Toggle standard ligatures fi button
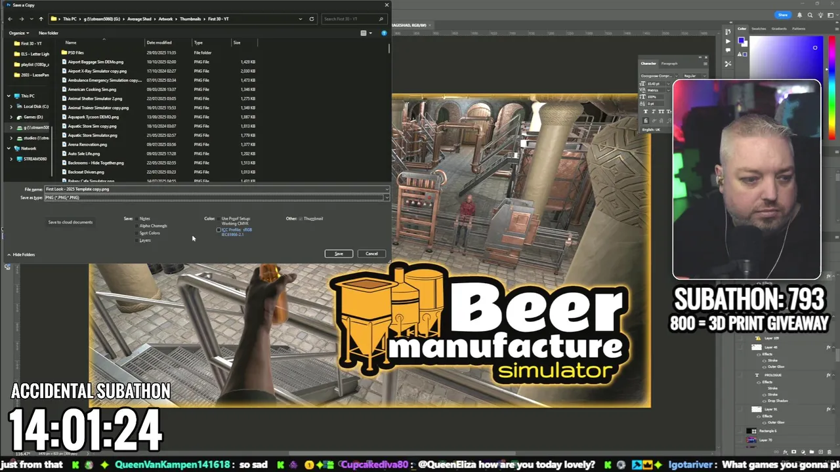840x472 pixels. click(x=646, y=121)
